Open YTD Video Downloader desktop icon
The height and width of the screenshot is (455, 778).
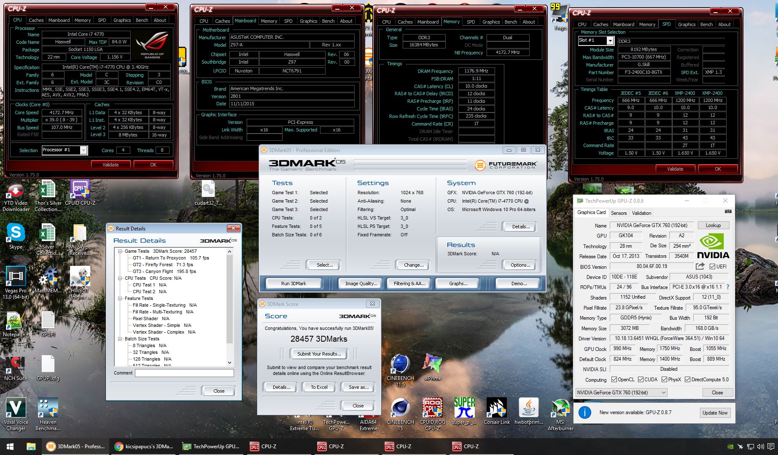point(16,196)
